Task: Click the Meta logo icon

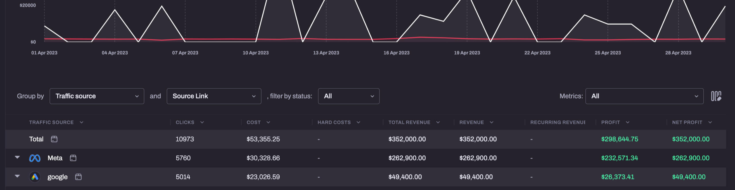Action: point(35,158)
